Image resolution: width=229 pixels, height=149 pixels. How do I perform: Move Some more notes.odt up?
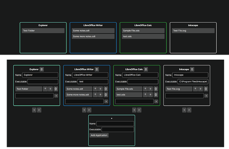point(95,94)
